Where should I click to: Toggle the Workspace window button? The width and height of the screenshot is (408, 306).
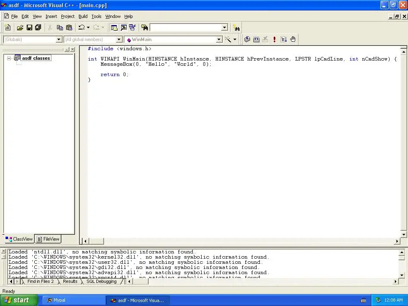point(114,27)
